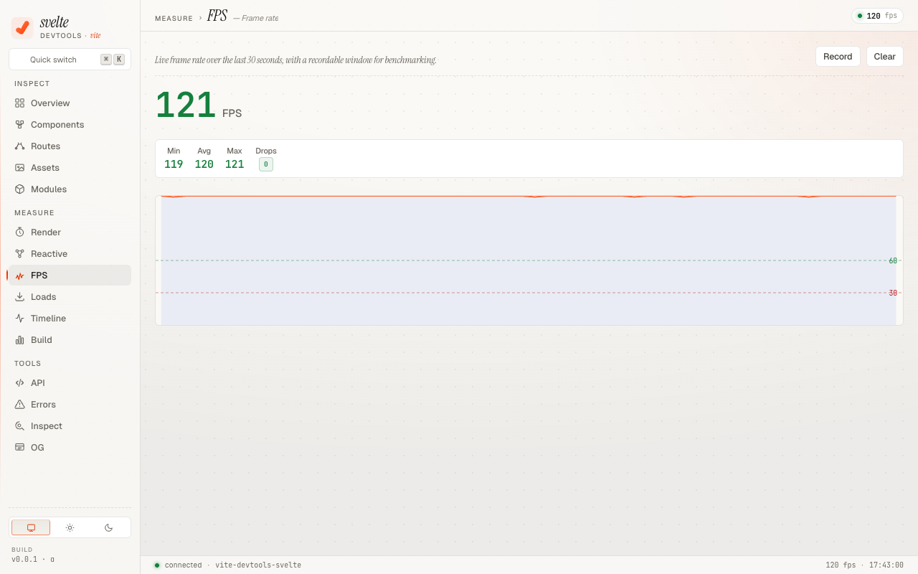
Task: Click the Render stopwatch icon
Action: [x=20, y=232]
